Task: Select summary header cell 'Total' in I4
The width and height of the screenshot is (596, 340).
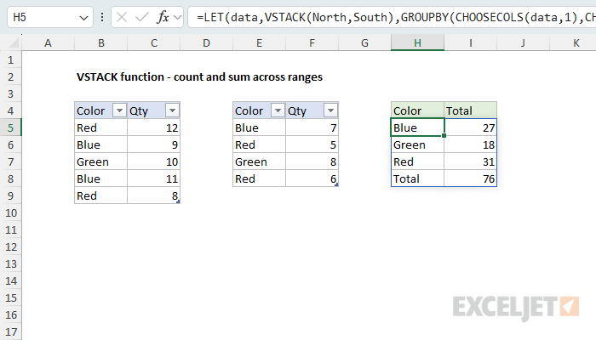Action: [471, 110]
